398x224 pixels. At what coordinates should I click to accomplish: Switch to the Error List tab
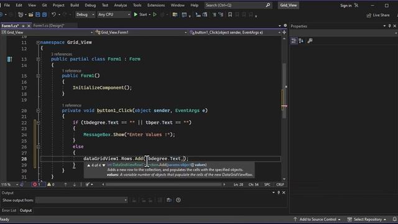click(9, 210)
